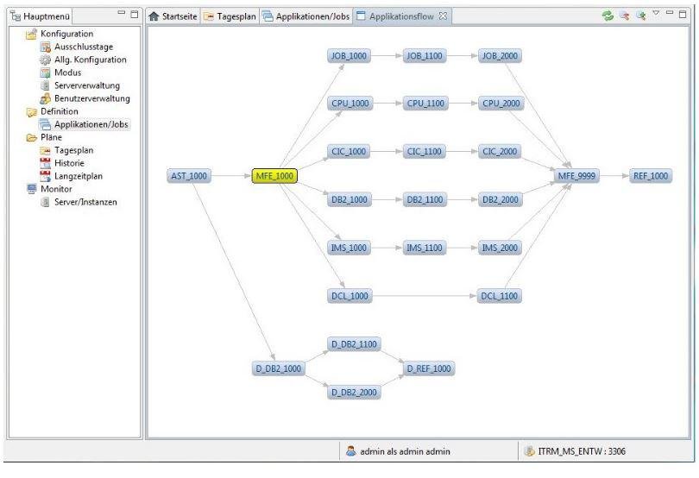Collapse the Pläne folder in tree
The height and width of the screenshot is (478, 699).
31,137
